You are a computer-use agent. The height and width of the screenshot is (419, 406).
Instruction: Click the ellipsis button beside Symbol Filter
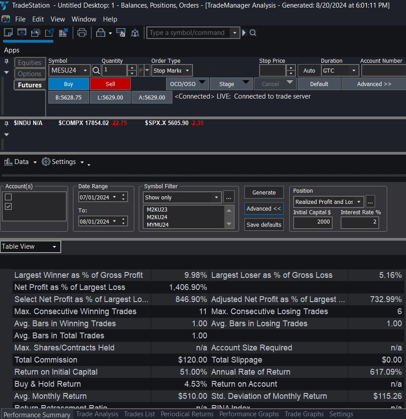tap(229, 198)
